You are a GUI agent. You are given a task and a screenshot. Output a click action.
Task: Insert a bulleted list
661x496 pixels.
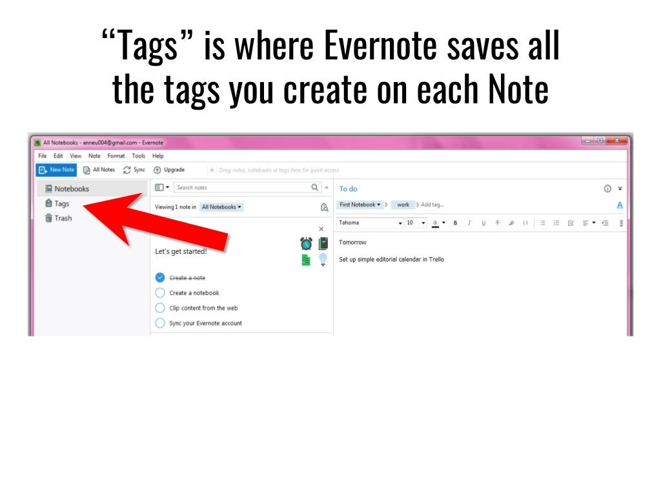tap(542, 223)
